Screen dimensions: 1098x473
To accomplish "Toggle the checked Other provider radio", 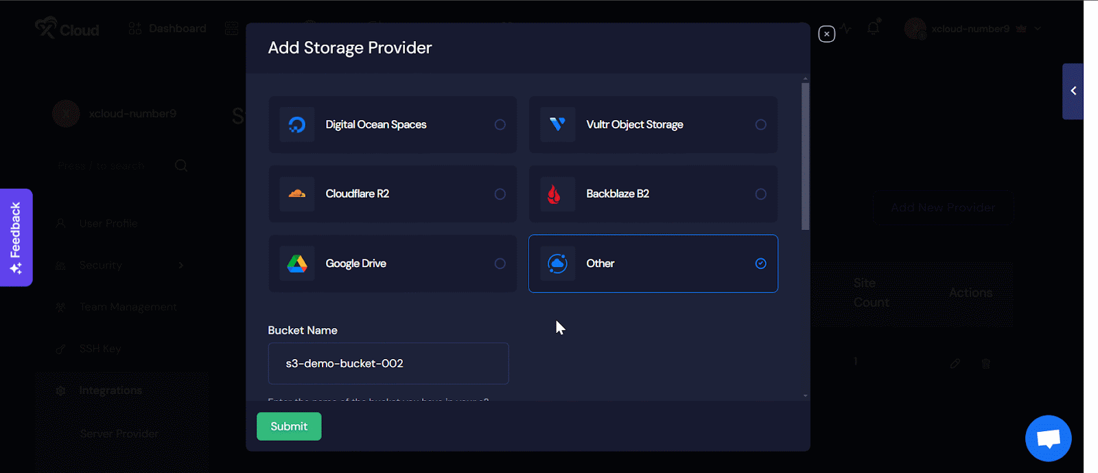I will [x=761, y=264].
